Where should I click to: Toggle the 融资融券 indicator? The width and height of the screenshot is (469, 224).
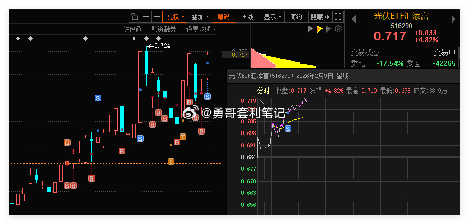click(163, 29)
